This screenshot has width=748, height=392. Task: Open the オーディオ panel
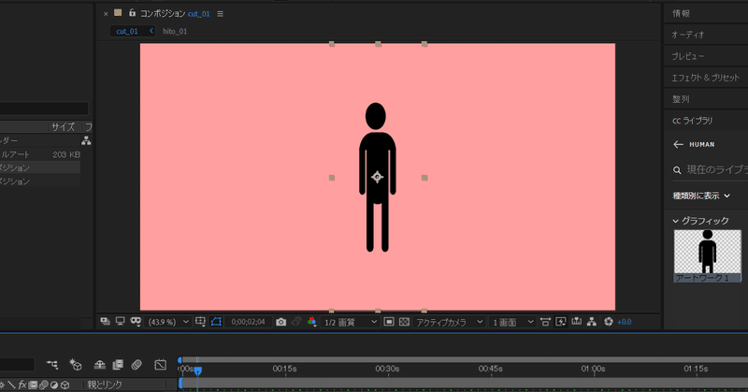pyautogui.click(x=688, y=35)
